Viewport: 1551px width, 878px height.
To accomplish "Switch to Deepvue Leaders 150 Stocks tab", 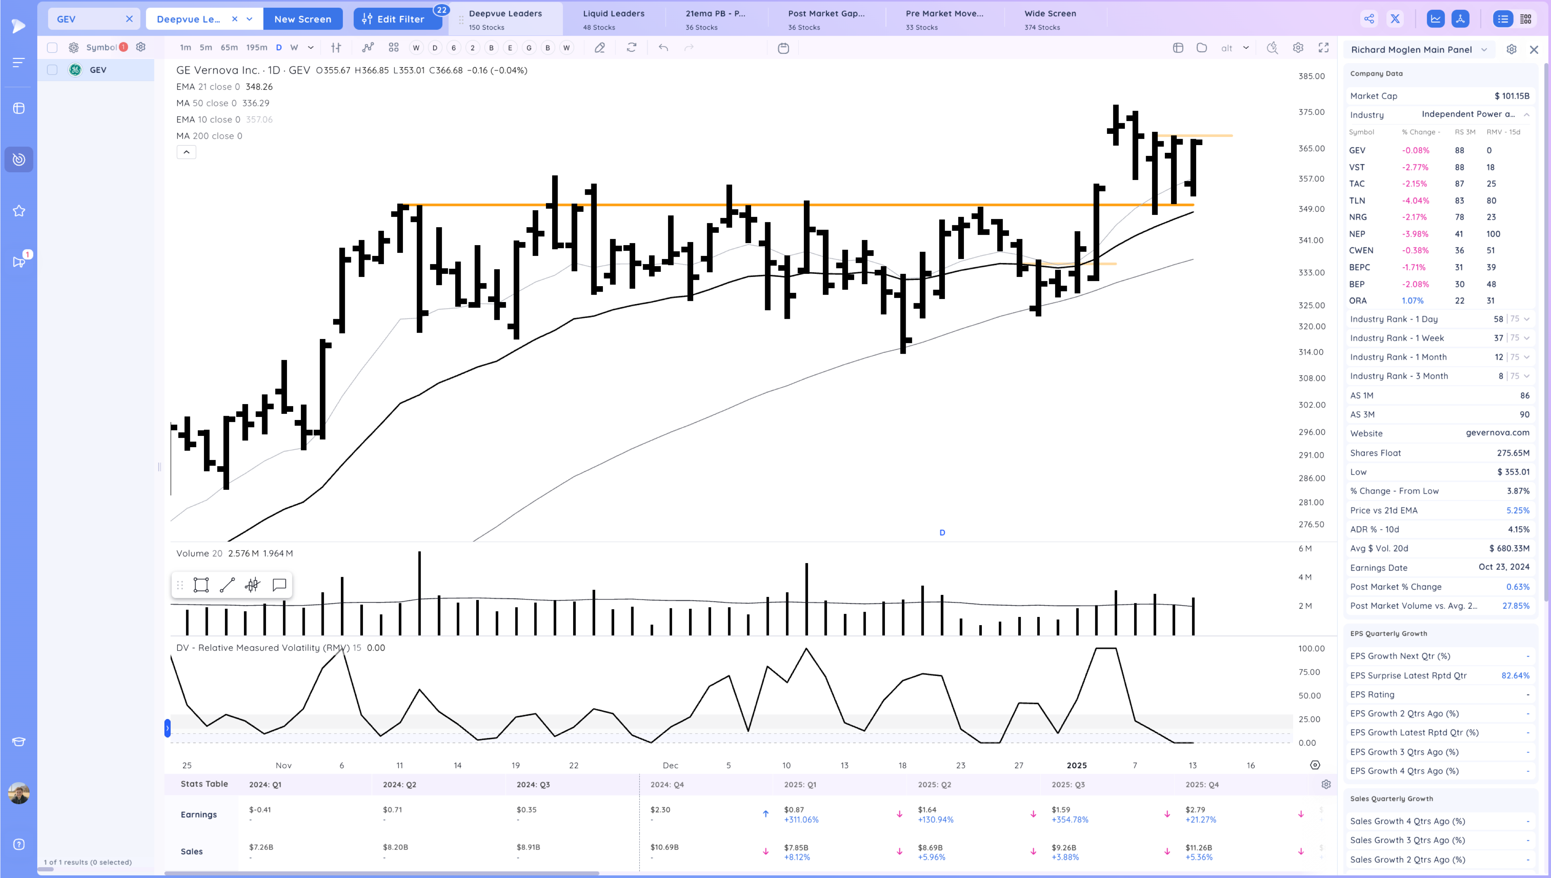I will (x=505, y=19).
